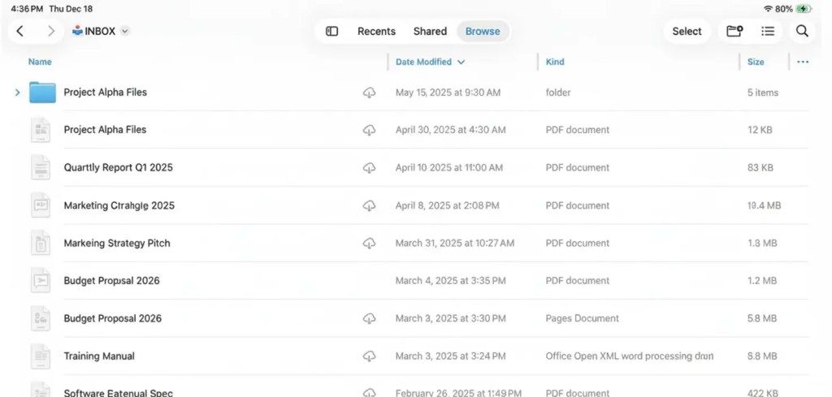The height and width of the screenshot is (397, 832).
Task: Switch to the Shared tab
Action: tap(430, 32)
